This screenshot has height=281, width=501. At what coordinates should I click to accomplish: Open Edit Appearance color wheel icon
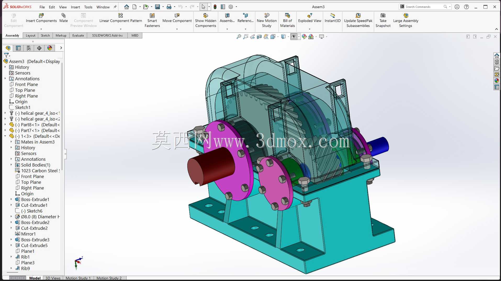[304, 37]
